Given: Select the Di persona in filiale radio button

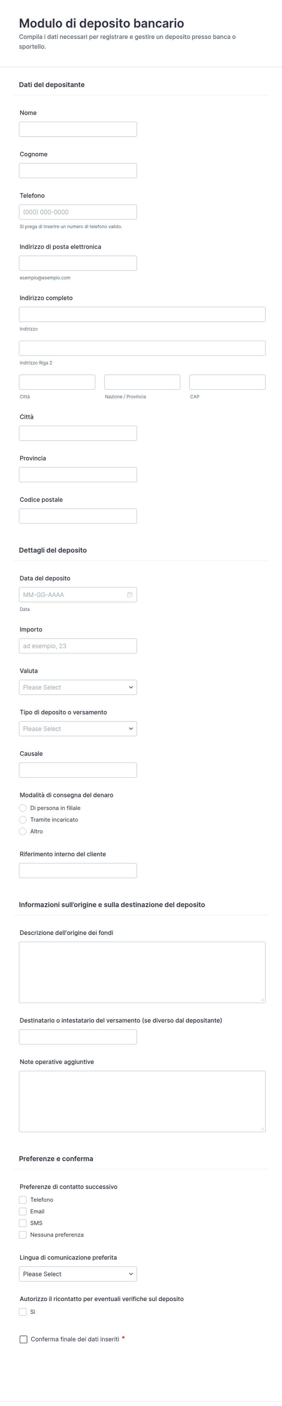Looking at the screenshot, I should (23, 808).
